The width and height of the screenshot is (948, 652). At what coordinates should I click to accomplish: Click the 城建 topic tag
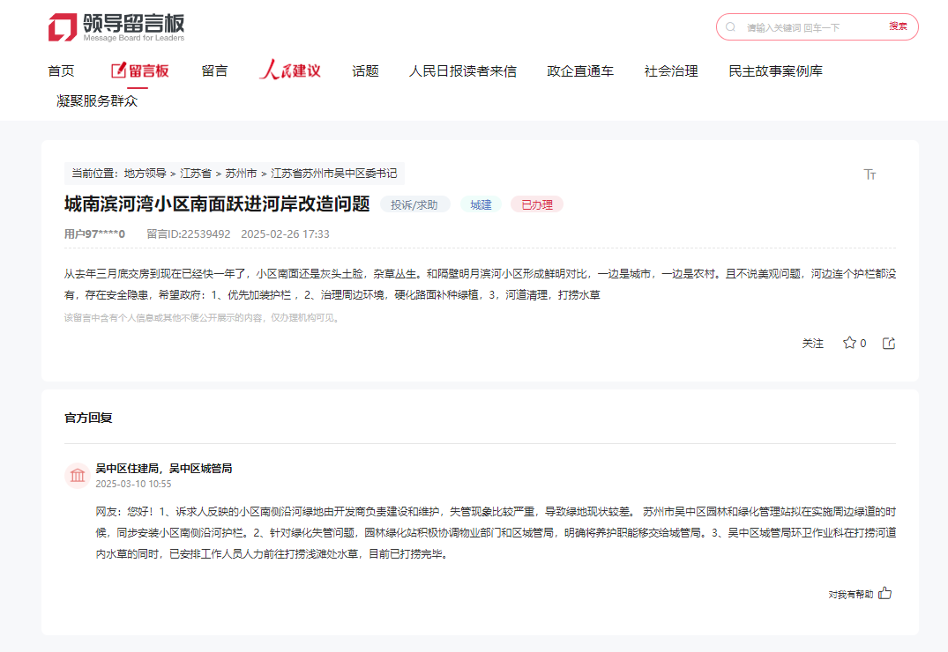tap(481, 204)
